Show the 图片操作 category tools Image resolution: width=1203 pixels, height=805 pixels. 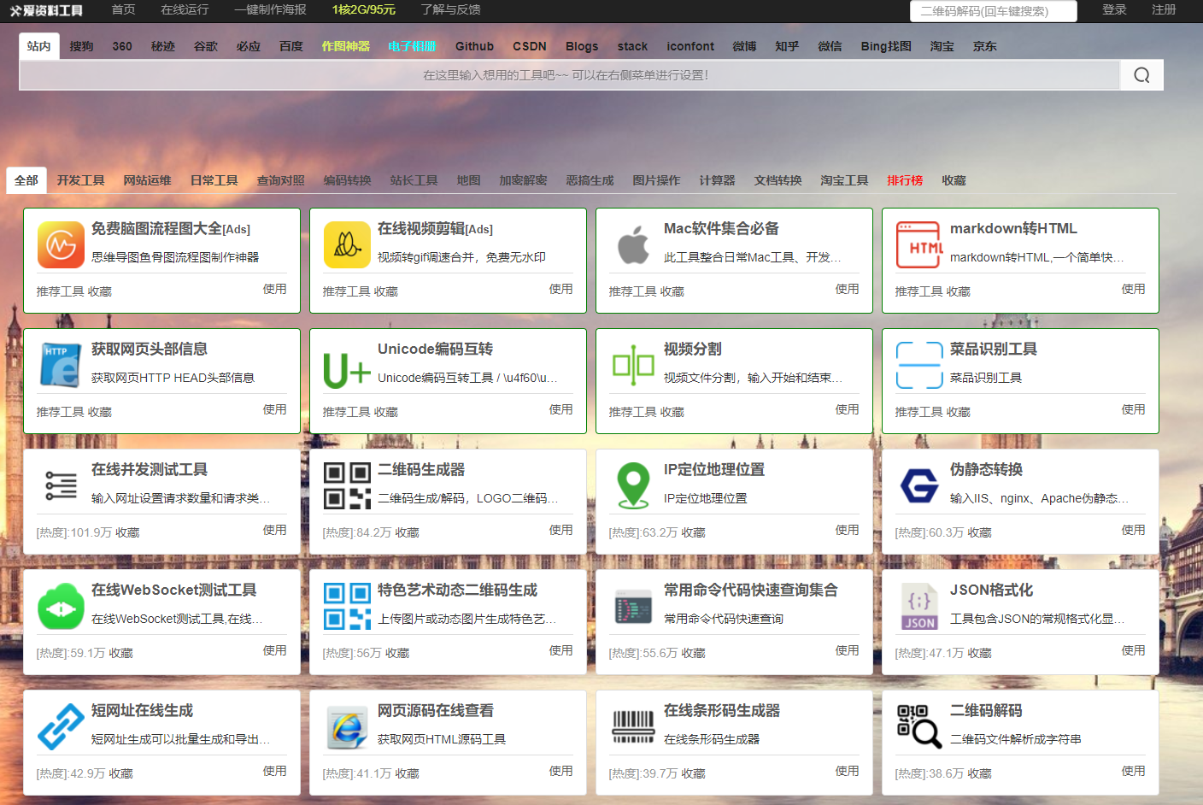pos(656,180)
